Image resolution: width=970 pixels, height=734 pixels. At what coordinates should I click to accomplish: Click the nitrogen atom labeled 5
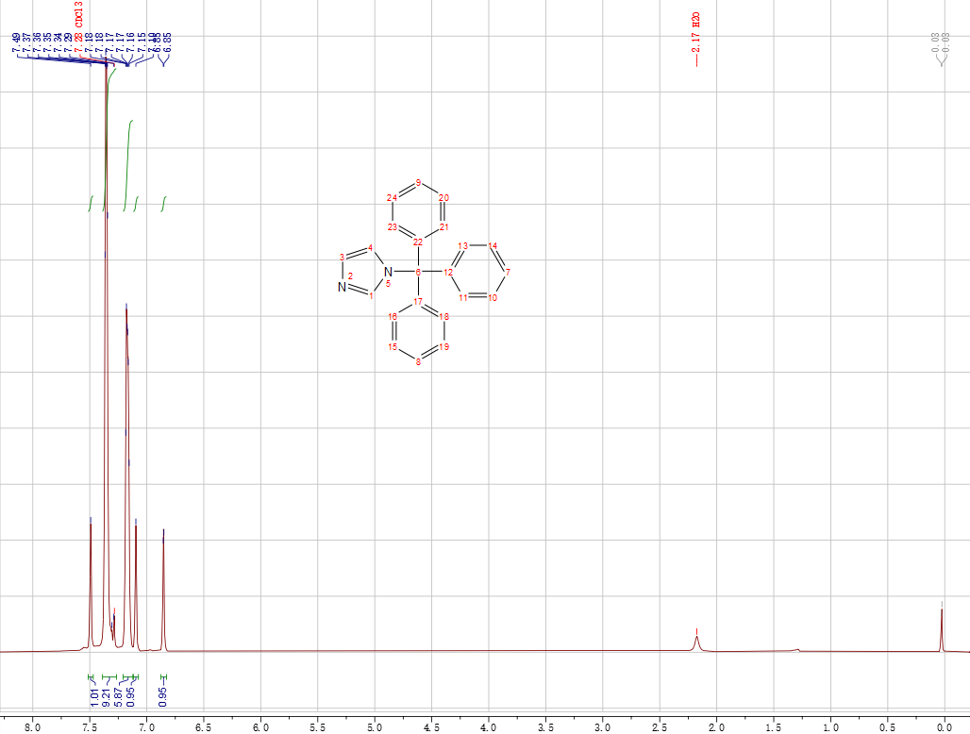(387, 273)
